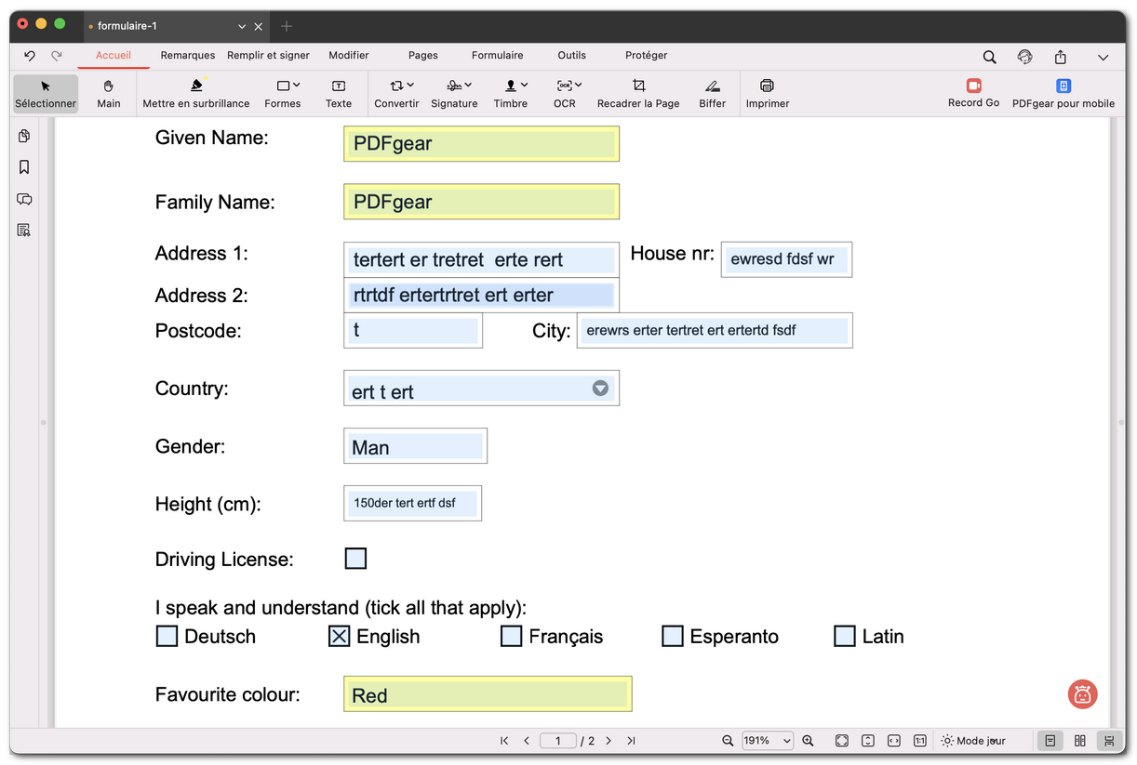Activate the Biffer (redact) tool

[712, 93]
